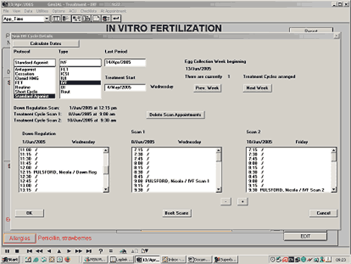Click the Protocol text field
Image resolution: width=351 pixels, height=264 pixels.
pyautogui.click(x=35, y=63)
